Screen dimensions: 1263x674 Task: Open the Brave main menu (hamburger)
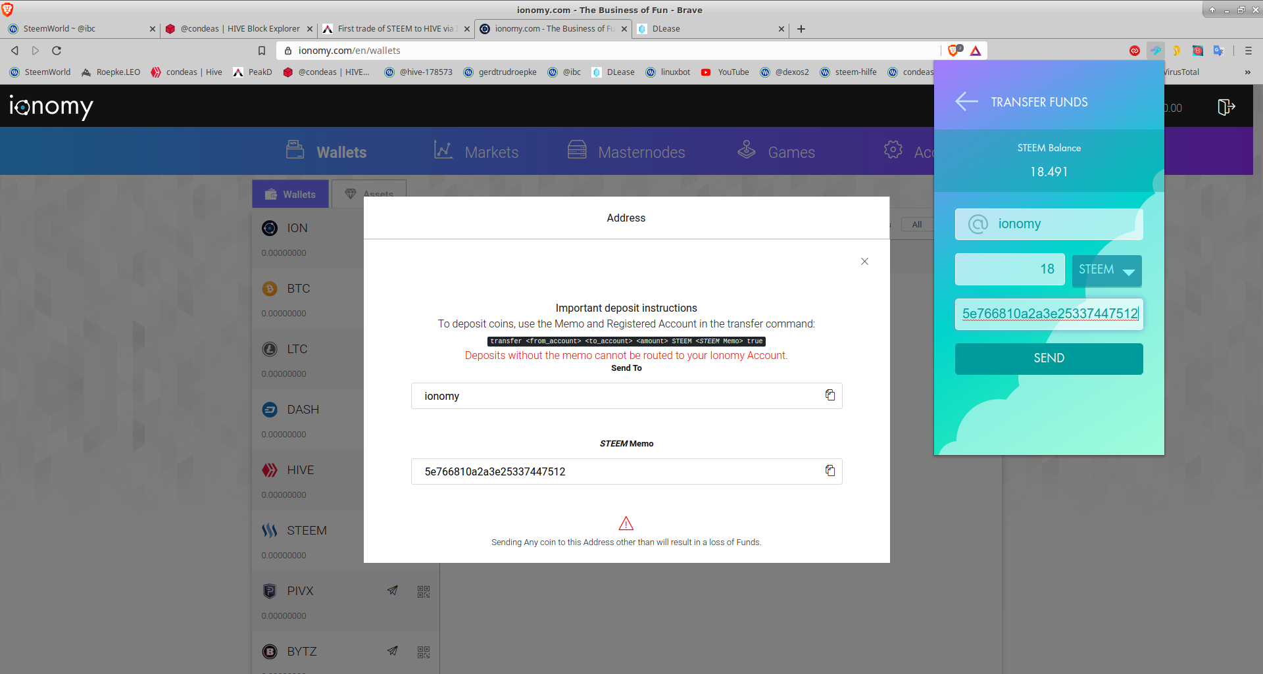coord(1249,51)
